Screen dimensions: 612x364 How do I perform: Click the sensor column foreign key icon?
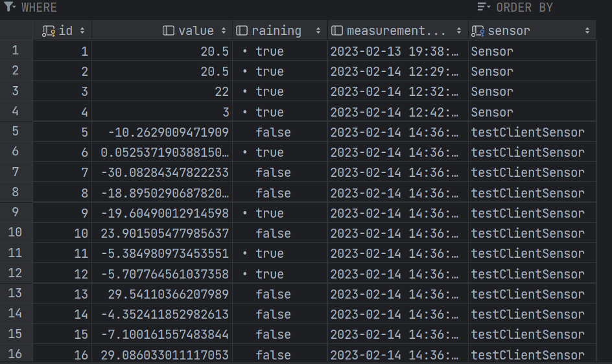pos(478,31)
